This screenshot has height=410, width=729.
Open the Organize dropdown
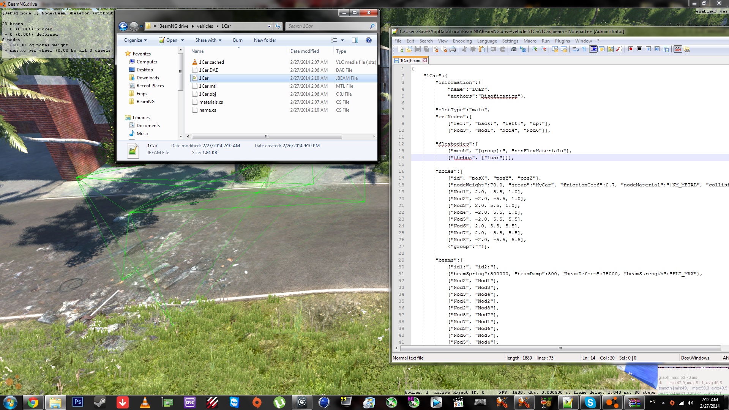[x=136, y=40]
